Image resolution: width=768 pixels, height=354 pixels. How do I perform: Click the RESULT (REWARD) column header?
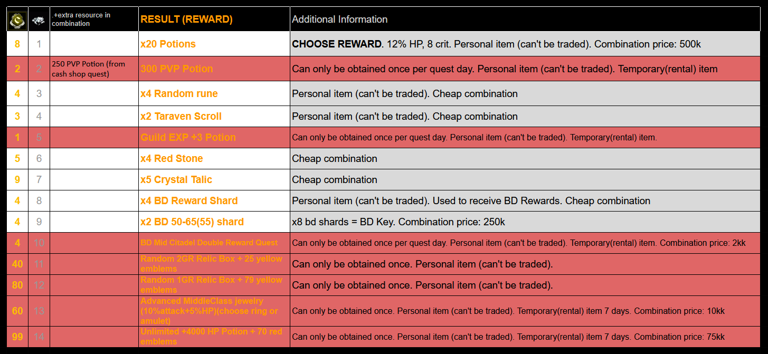click(x=186, y=20)
